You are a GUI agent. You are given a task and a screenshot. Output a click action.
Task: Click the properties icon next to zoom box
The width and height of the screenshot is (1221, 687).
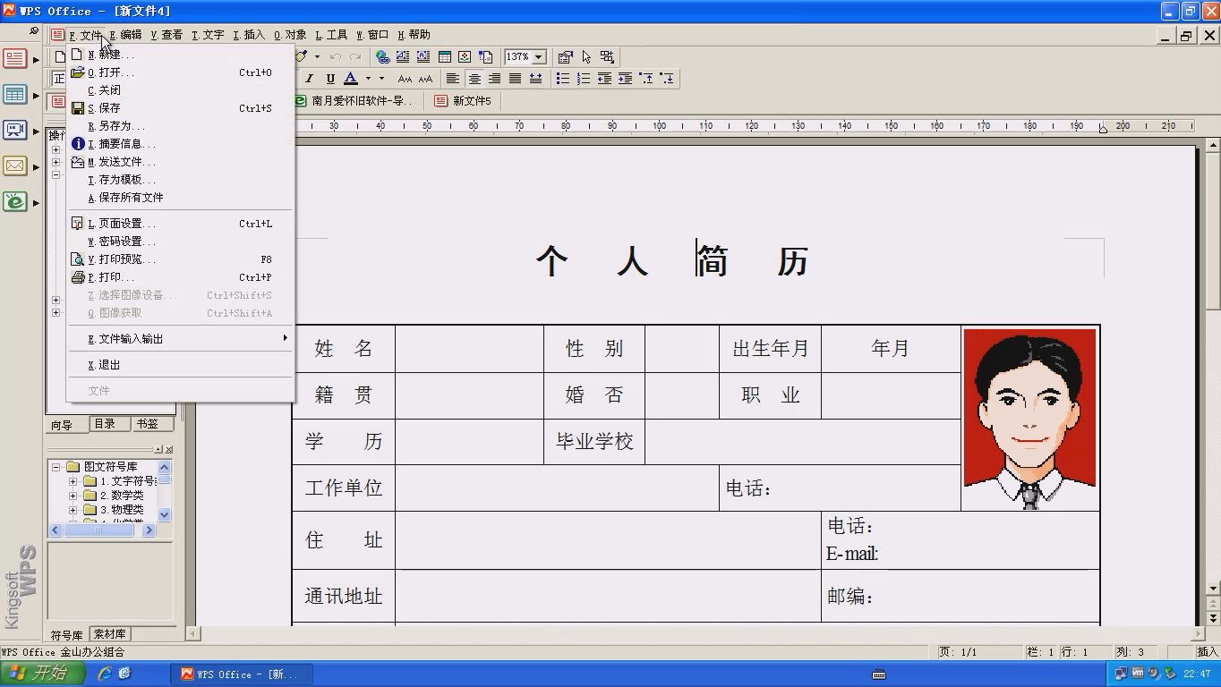(565, 56)
